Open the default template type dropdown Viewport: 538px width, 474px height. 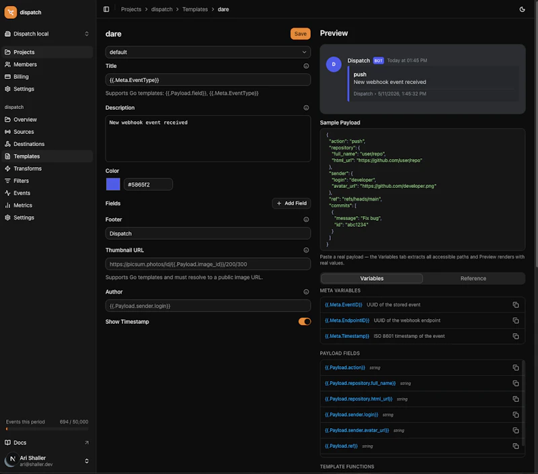(x=208, y=53)
